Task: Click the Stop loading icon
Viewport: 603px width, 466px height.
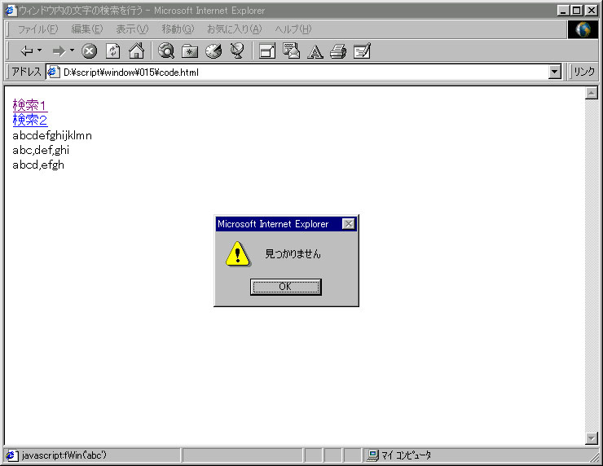Action: [x=89, y=51]
